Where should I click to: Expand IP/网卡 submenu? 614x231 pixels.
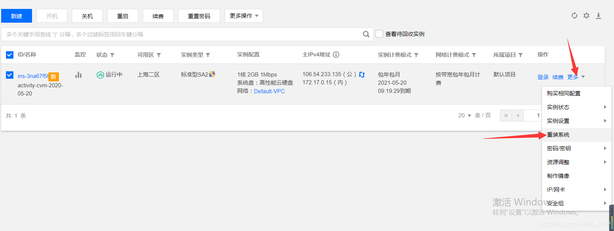(577, 189)
